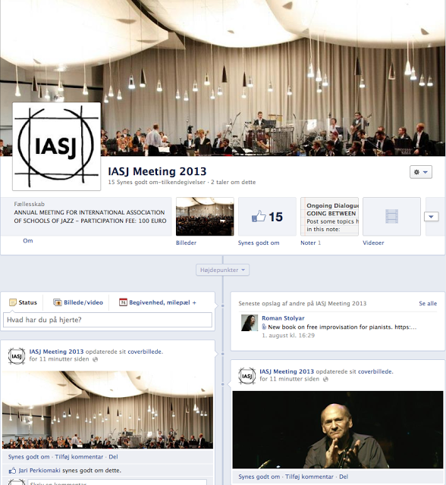Select Begivenhed, milepæl option
Screen dimensions: 446x485
pyautogui.click(x=158, y=302)
